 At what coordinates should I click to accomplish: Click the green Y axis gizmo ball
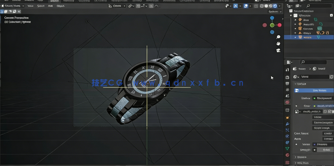point(272,25)
